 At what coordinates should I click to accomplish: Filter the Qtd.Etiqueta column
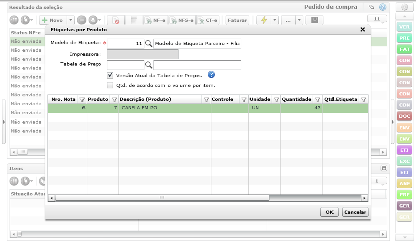[364, 100]
